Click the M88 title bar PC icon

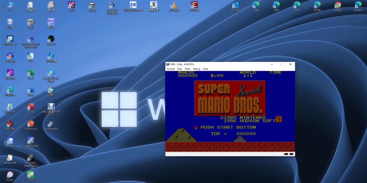point(168,64)
